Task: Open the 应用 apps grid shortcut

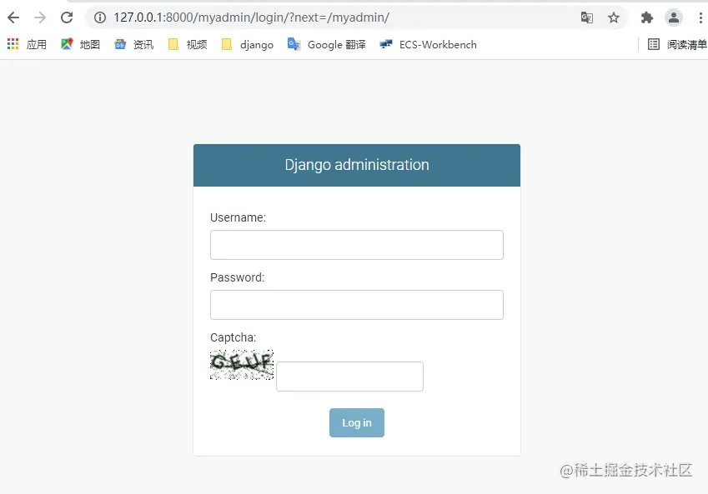Action: point(27,44)
